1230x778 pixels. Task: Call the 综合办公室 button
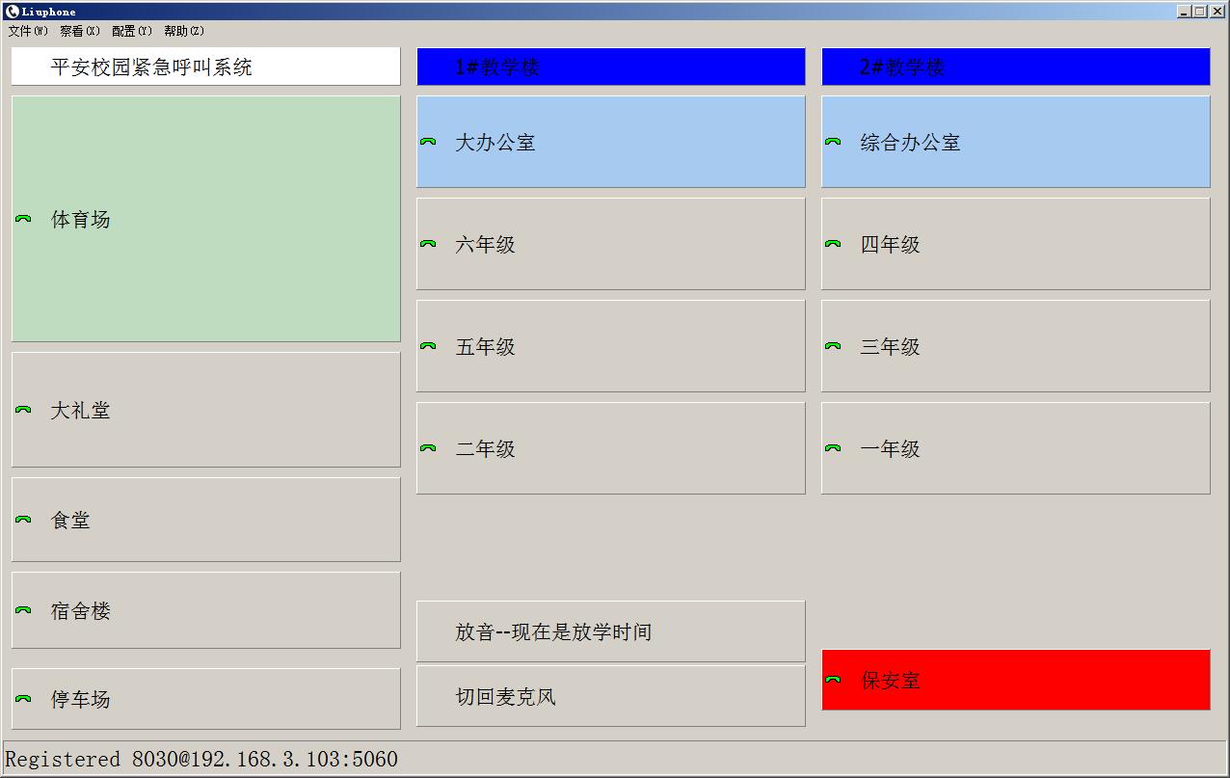click(1016, 142)
